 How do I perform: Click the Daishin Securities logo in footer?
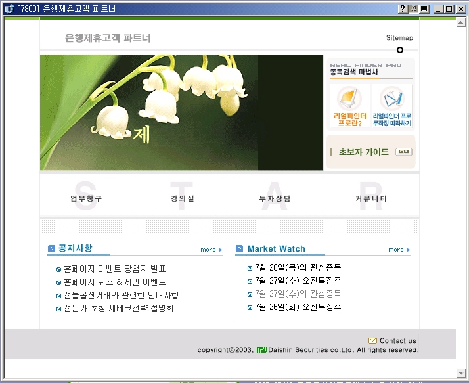point(262,350)
